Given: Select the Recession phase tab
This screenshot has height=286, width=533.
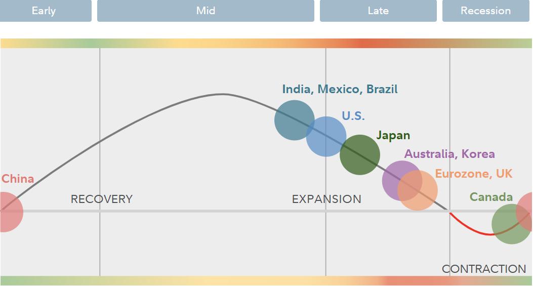Looking at the screenshot, I should [x=485, y=11].
